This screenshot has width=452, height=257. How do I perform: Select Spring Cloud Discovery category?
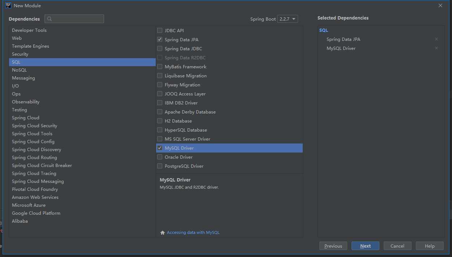(x=82, y=150)
